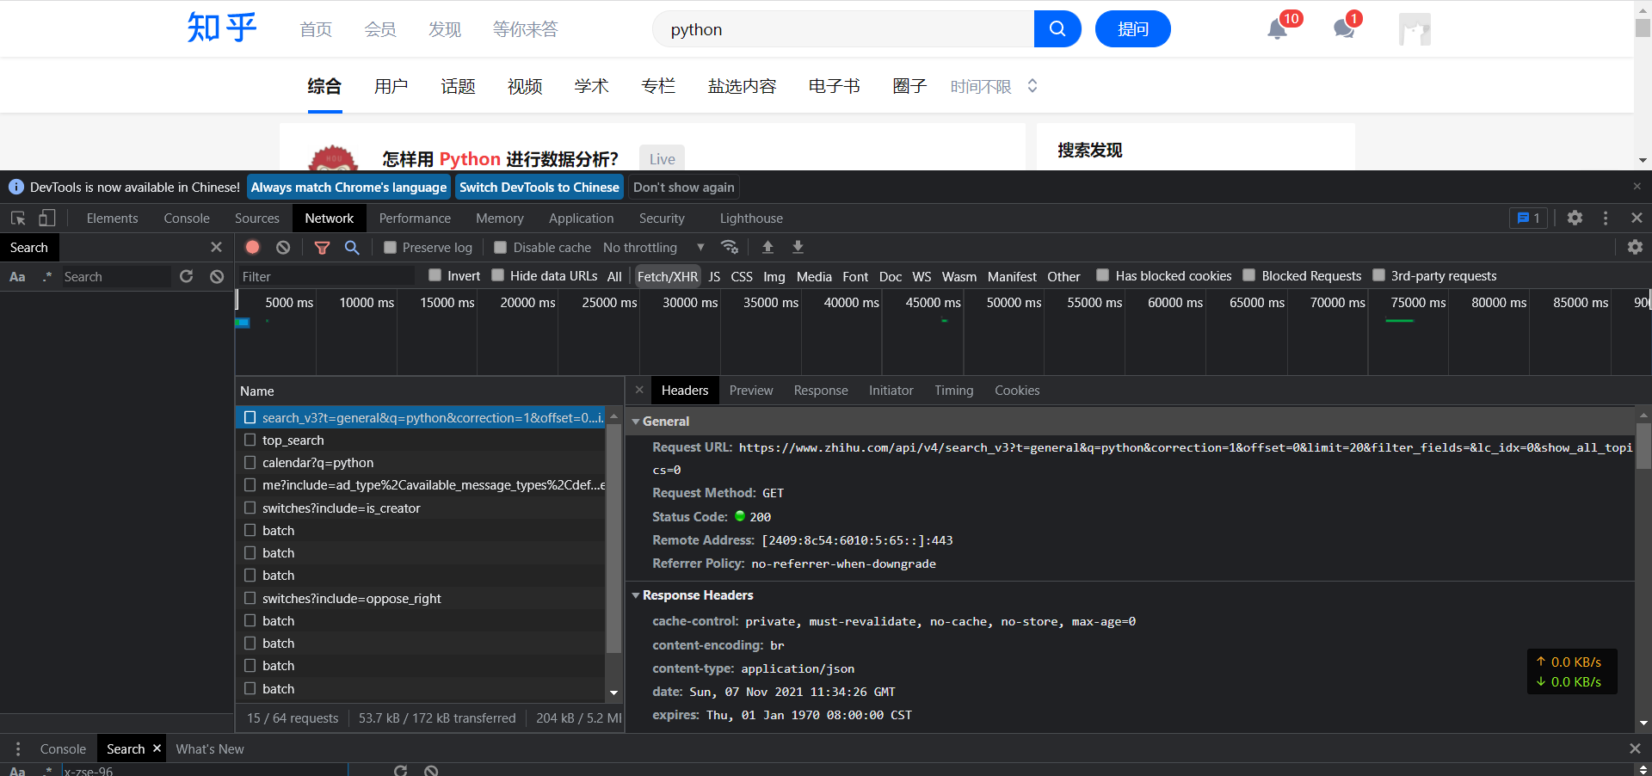Click the network Filter input field

coord(327,276)
